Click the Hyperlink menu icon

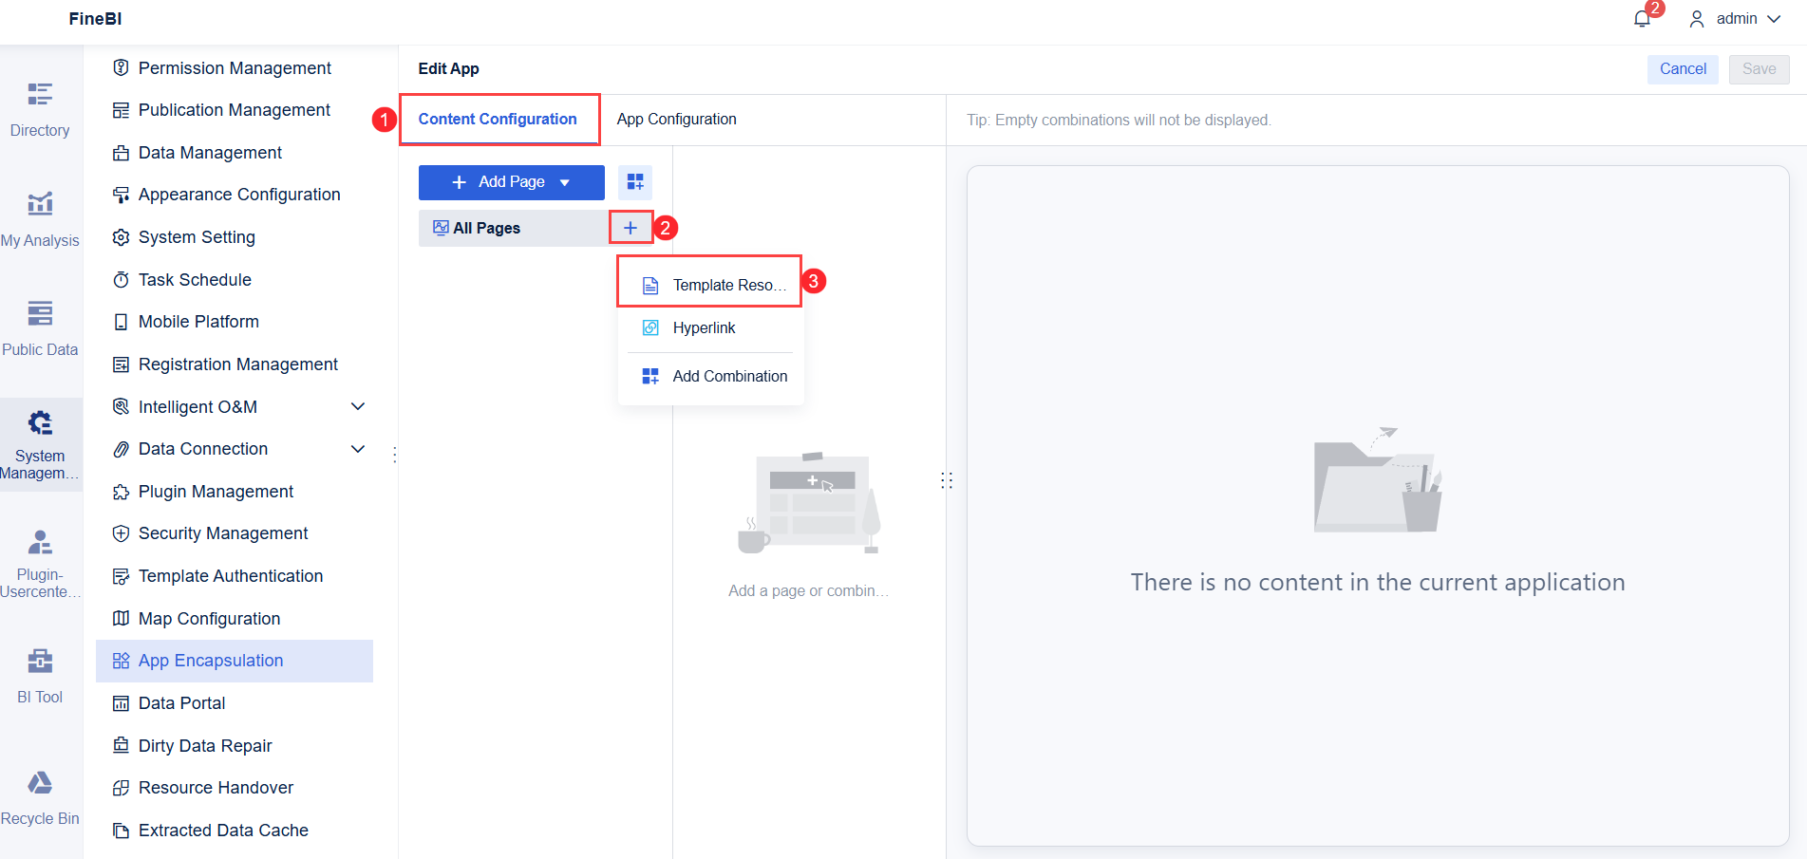tap(650, 327)
